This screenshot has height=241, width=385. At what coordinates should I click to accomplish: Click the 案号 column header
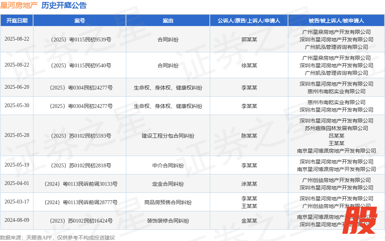pyautogui.click(x=79, y=21)
